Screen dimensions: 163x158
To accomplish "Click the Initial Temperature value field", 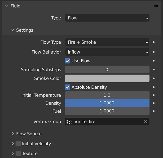I will pos(107,95).
